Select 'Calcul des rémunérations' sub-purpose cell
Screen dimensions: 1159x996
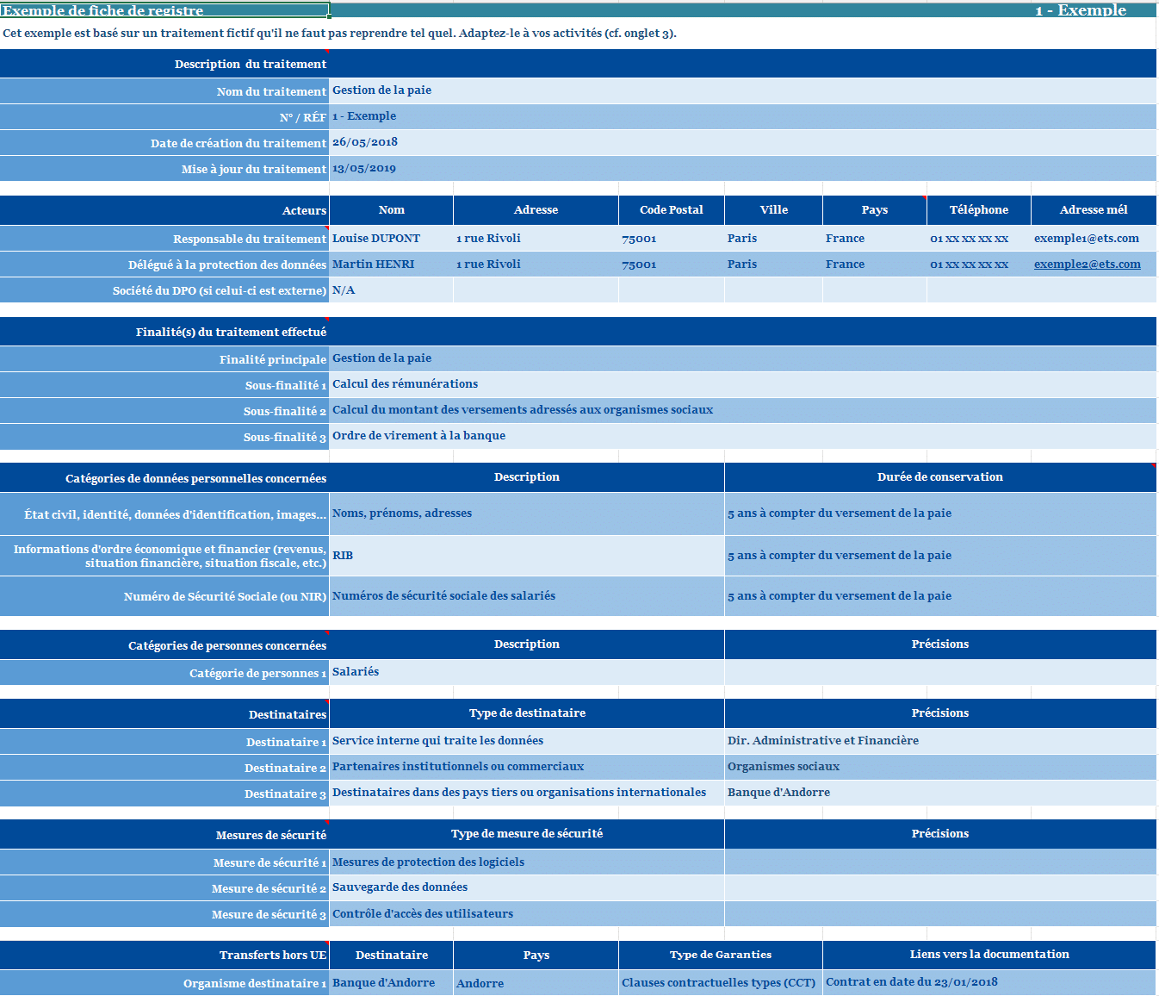(742, 384)
